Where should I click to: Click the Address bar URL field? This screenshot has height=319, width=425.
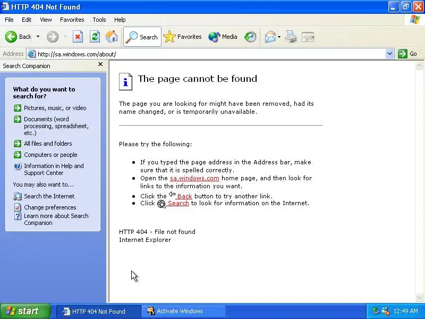click(211, 54)
